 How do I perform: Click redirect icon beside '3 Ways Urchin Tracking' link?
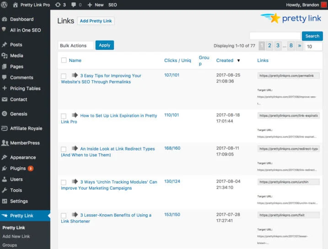point(75,182)
